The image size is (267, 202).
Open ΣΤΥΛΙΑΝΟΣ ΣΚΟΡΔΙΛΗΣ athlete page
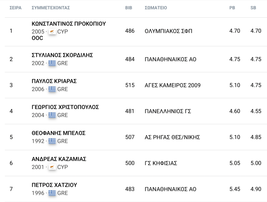(x=62, y=55)
